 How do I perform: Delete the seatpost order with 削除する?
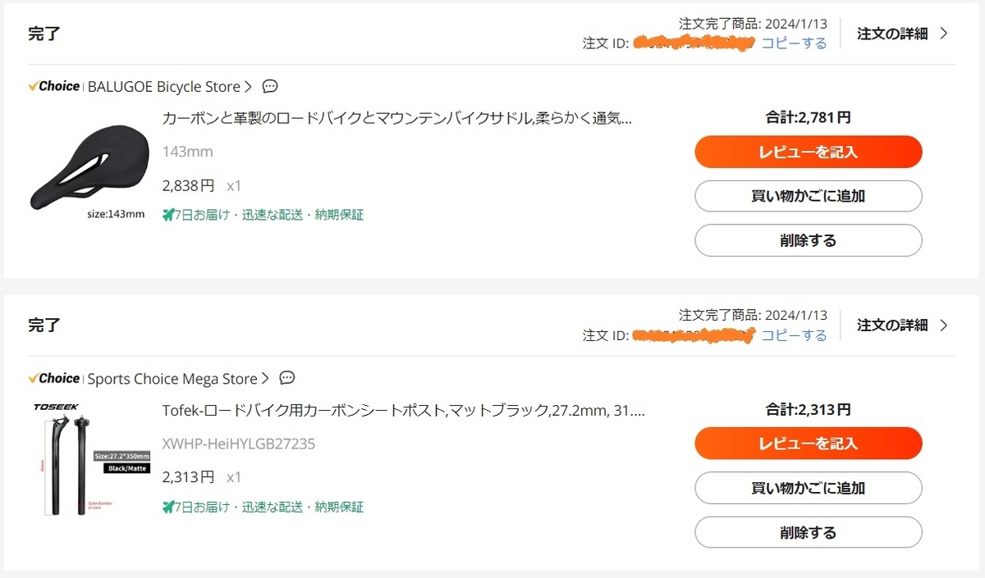808,532
